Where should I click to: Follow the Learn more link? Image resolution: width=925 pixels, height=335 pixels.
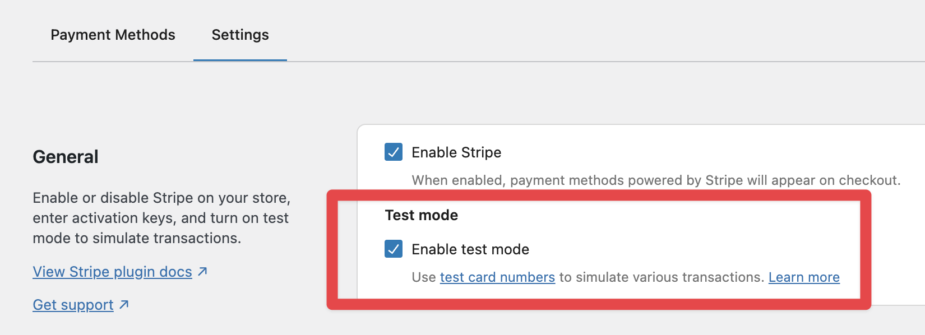804,277
